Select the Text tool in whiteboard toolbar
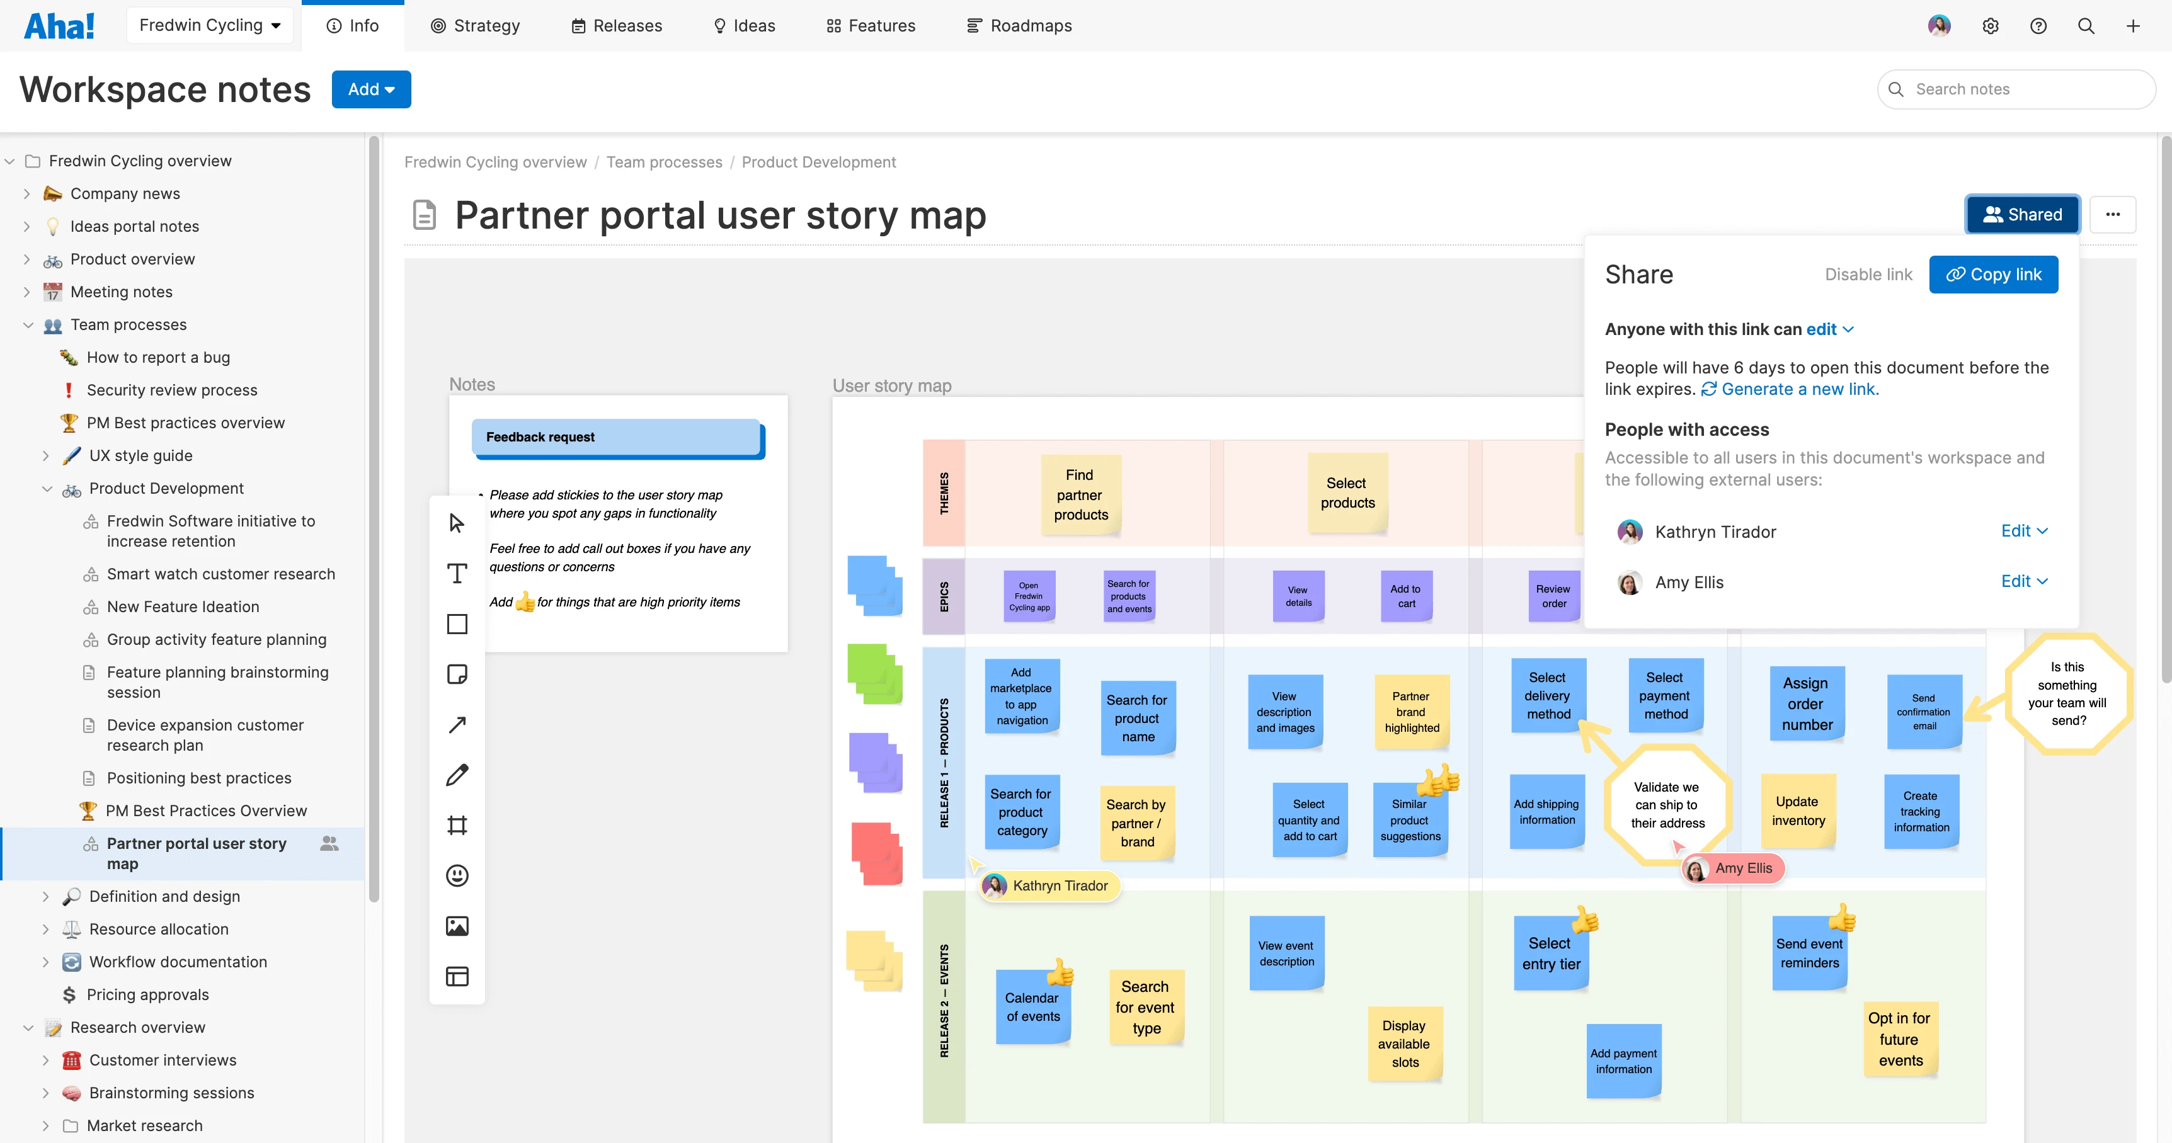 (x=456, y=574)
